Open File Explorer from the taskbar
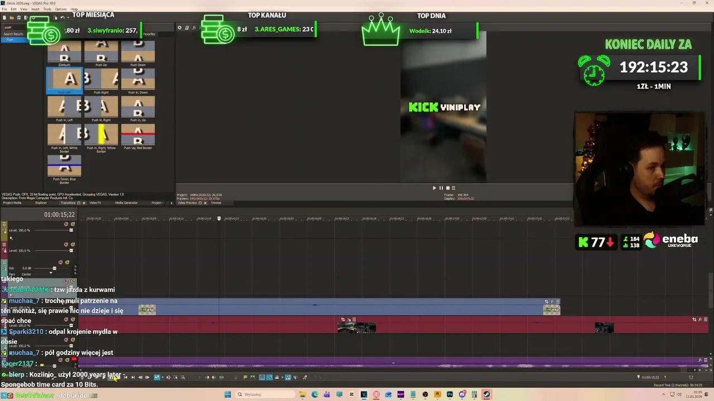 (x=302, y=394)
